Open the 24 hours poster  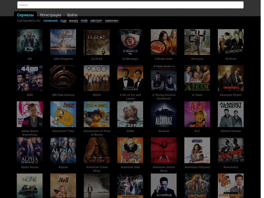tap(197, 42)
